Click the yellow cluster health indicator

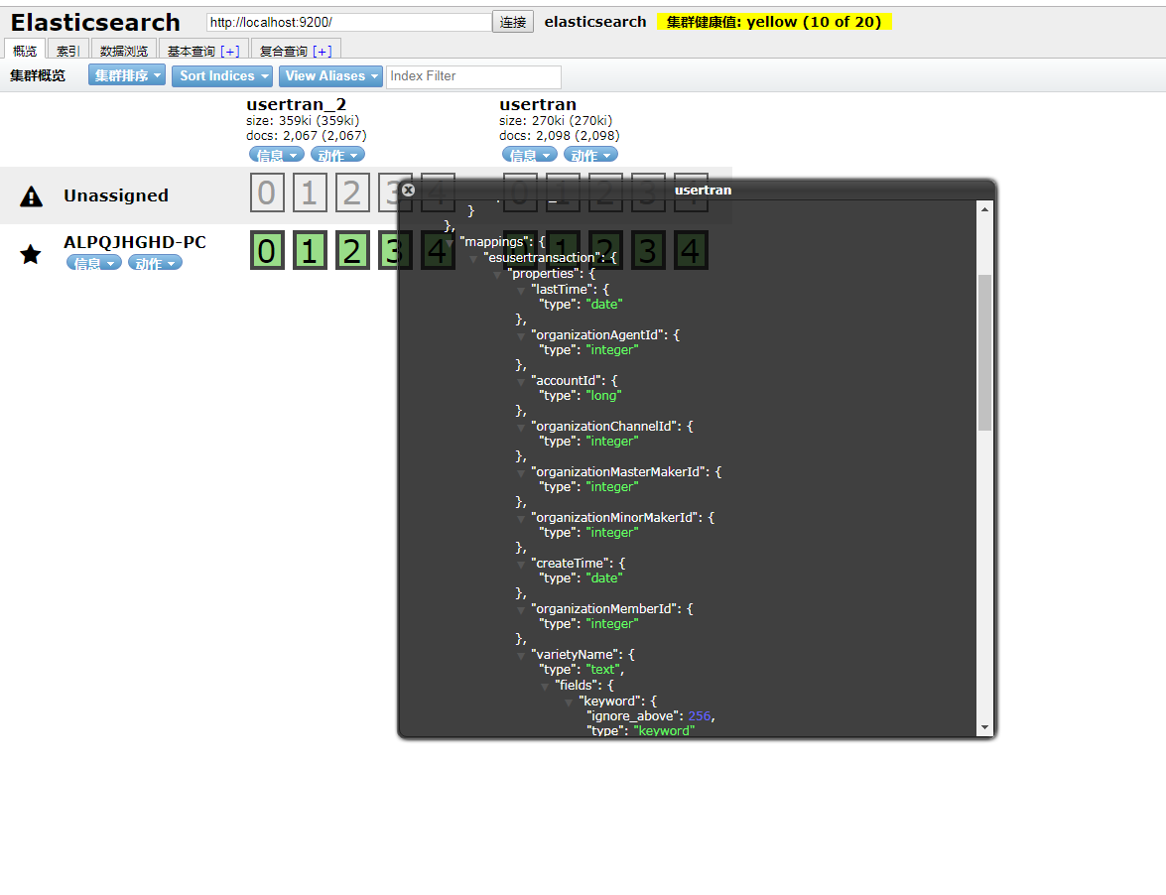coord(773,22)
